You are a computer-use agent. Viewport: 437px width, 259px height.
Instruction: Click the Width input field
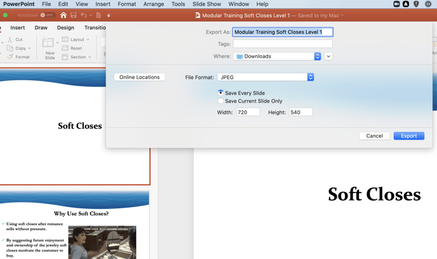point(248,112)
